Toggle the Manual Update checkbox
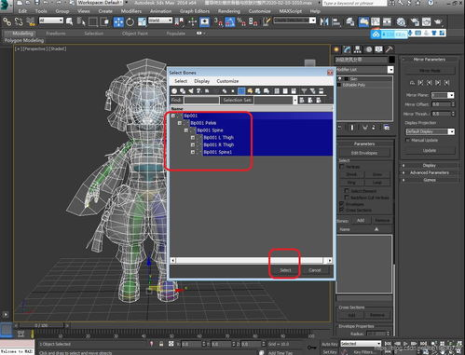This screenshot has height=355, width=465. [x=408, y=141]
